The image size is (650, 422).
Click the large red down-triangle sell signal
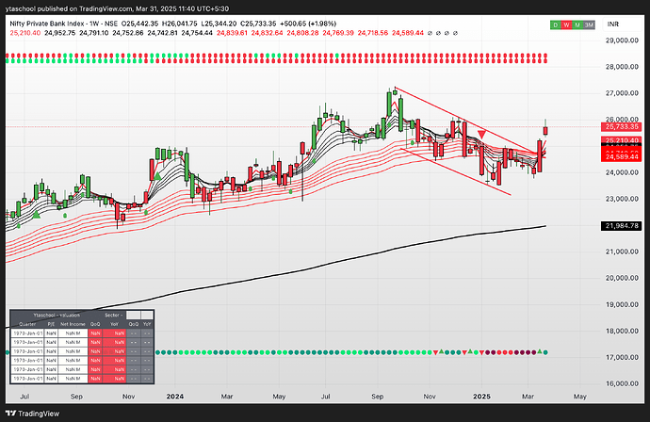(x=481, y=135)
